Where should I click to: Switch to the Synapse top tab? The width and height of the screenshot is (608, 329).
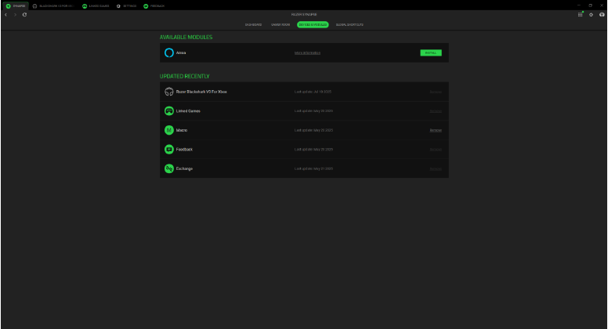click(x=16, y=5)
